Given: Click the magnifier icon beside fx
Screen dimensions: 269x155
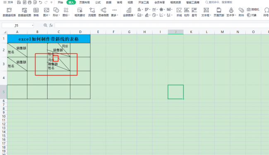Looking at the screenshot, I should (45, 25).
